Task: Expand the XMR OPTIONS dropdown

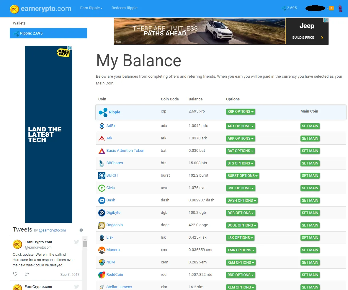Action: coord(241,250)
